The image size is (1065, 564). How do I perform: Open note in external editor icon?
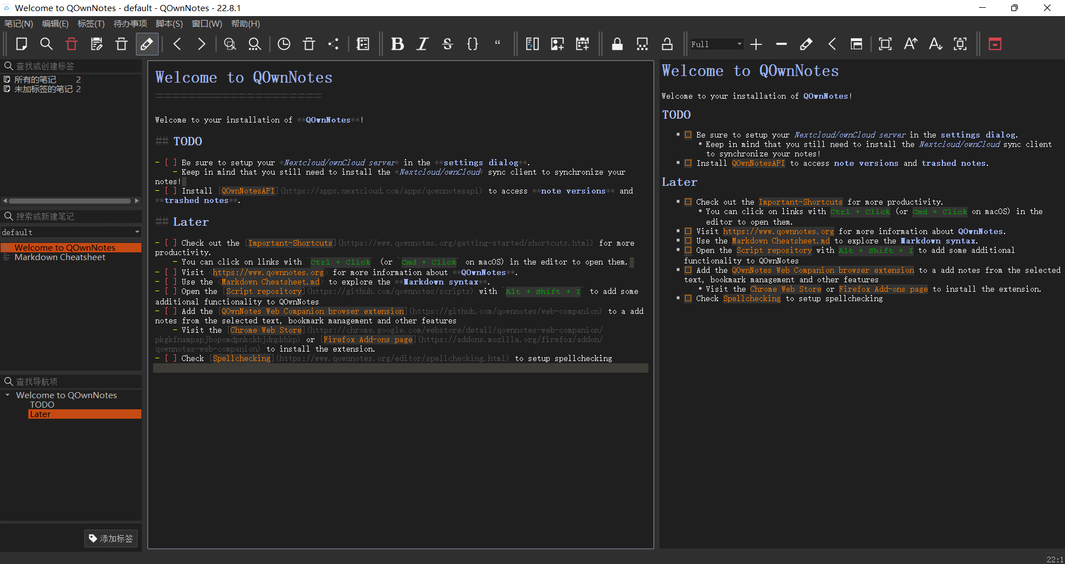[97, 44]
